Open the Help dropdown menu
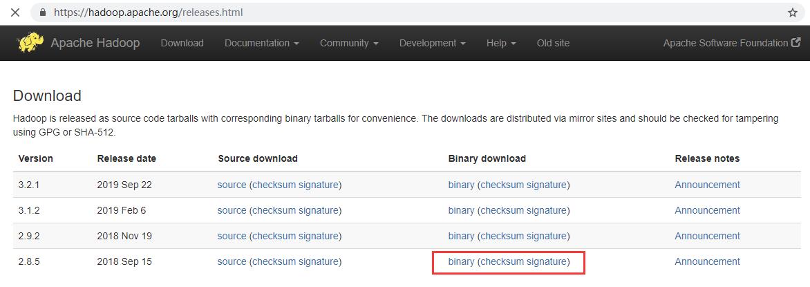Image resolution: width=810 pixels, height=287 pixels. (x=501, y=43)
